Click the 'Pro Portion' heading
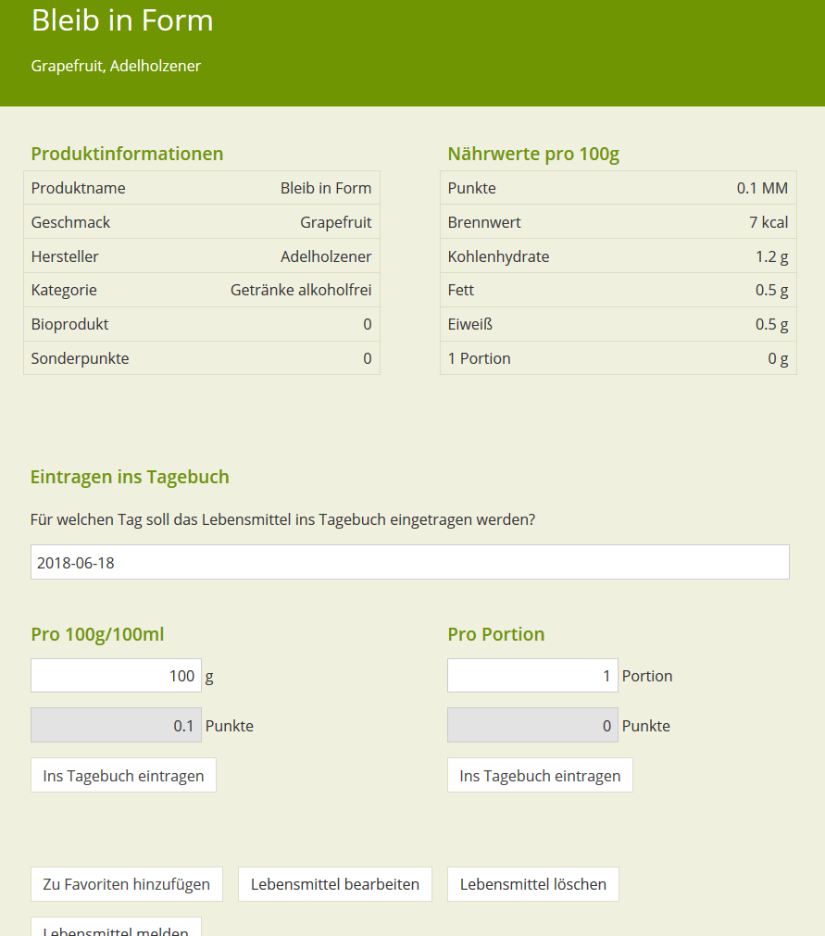825x936 pixels. 496,634
